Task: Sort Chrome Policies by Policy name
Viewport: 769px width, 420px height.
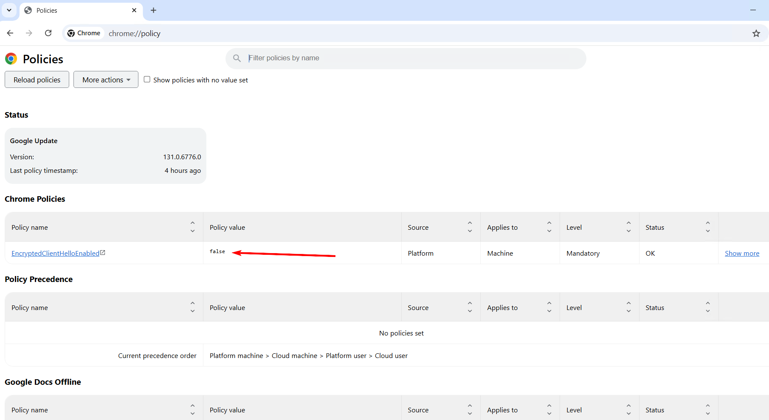Action: coord(192,227)
